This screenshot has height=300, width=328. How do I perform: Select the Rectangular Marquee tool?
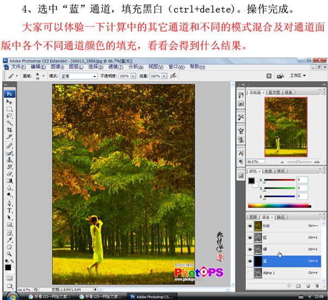point(9,109)
